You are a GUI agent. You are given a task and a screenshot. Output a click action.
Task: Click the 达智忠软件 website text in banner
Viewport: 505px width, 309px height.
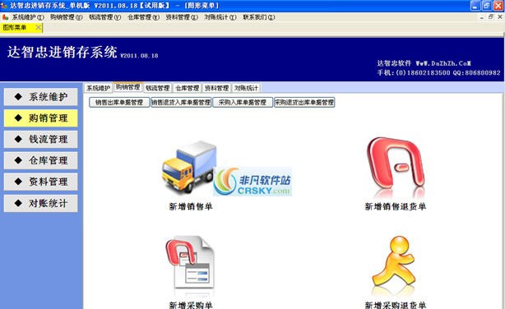point(424,63)
